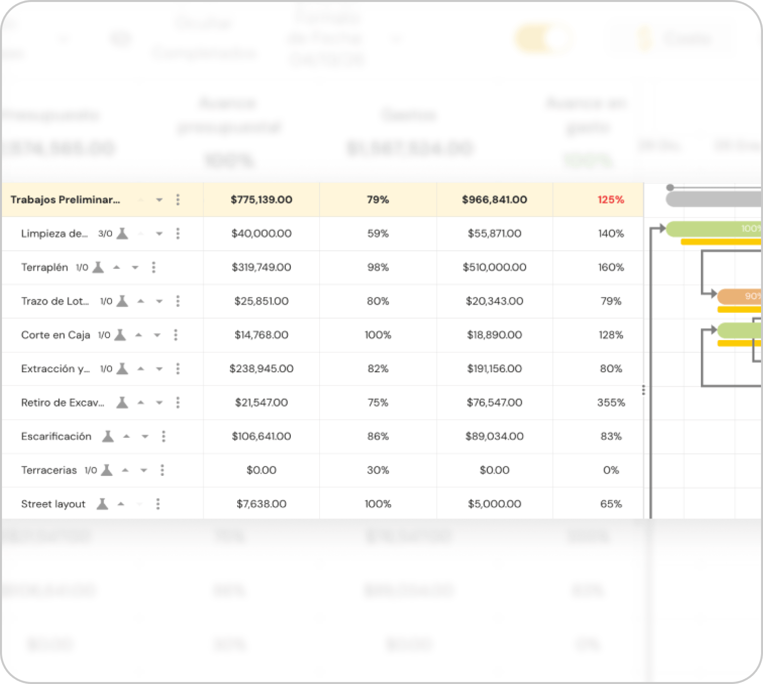Move Escarificación row down
The width and height of the screenshot is (763, 684).
coord(145,437)
